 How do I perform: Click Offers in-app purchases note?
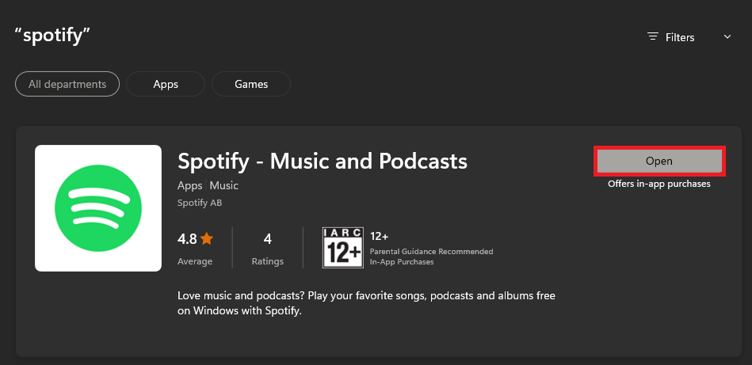pos(659,184)
